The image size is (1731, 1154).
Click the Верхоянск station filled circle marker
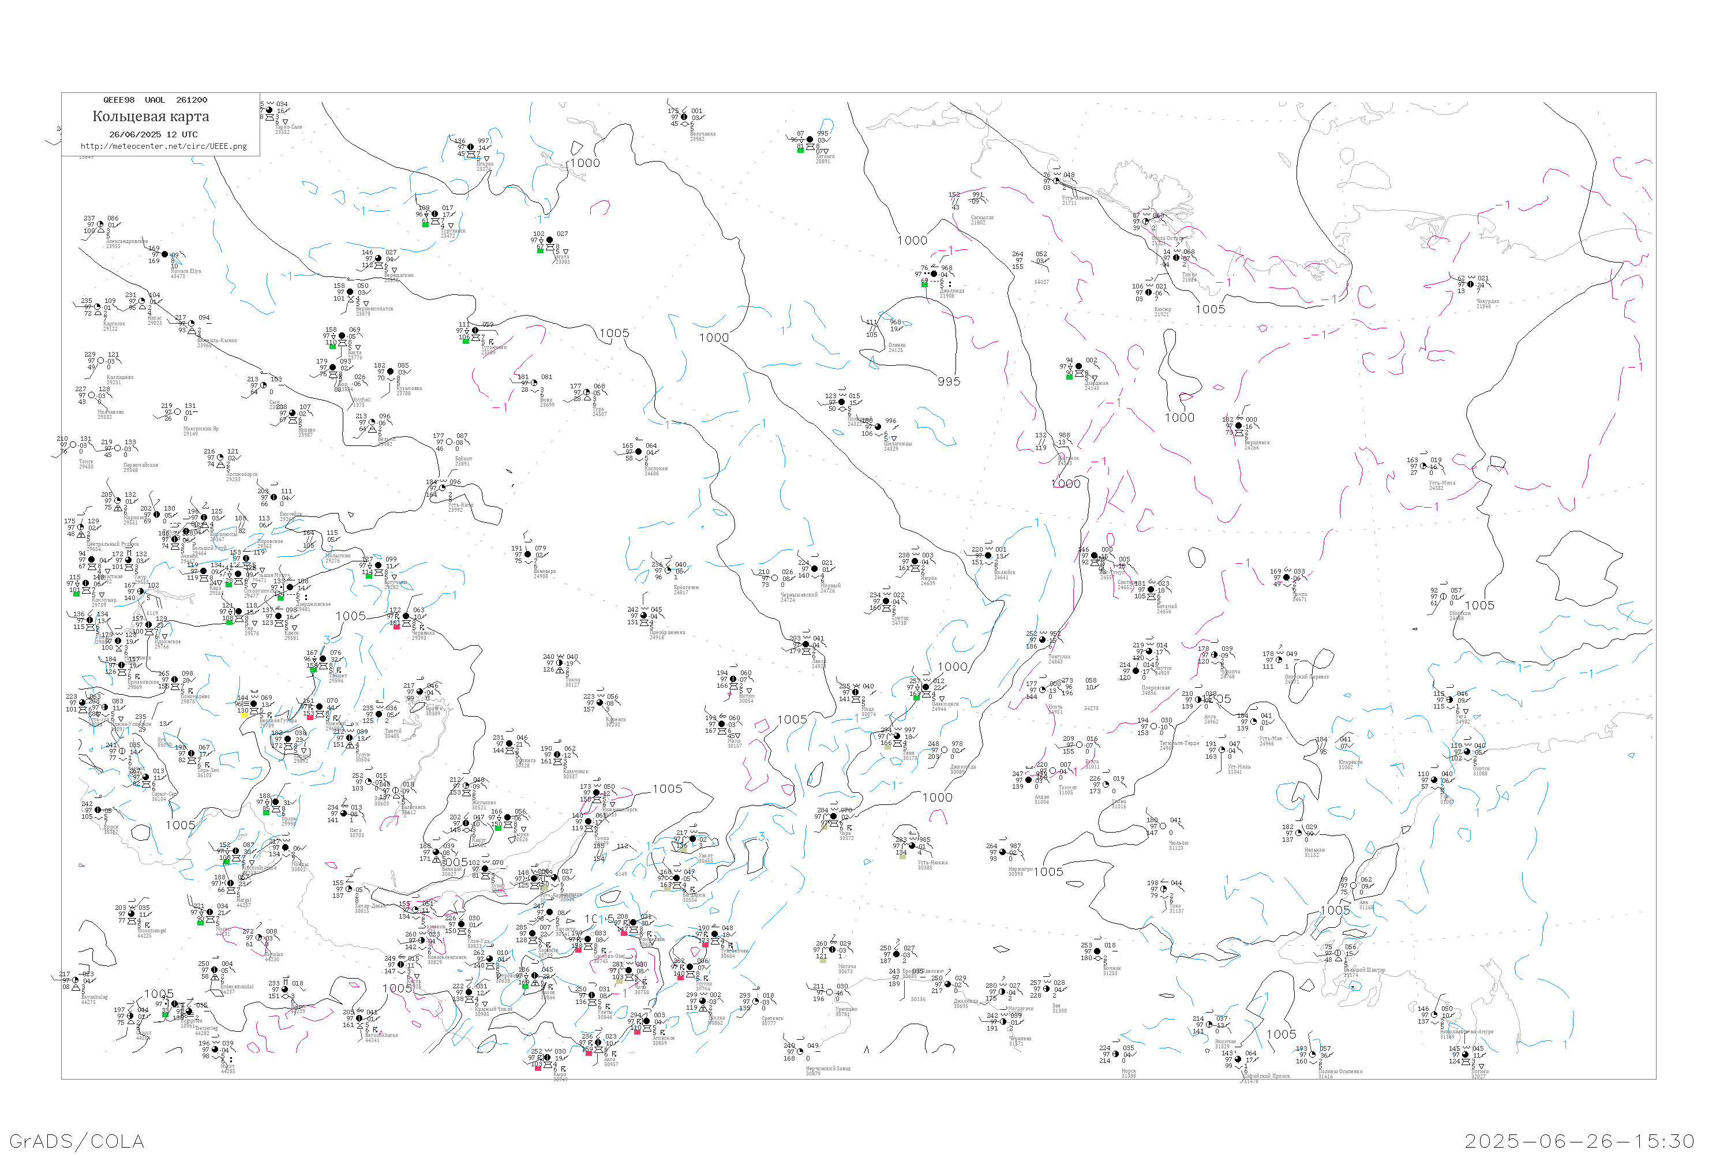click(1239, 425)
